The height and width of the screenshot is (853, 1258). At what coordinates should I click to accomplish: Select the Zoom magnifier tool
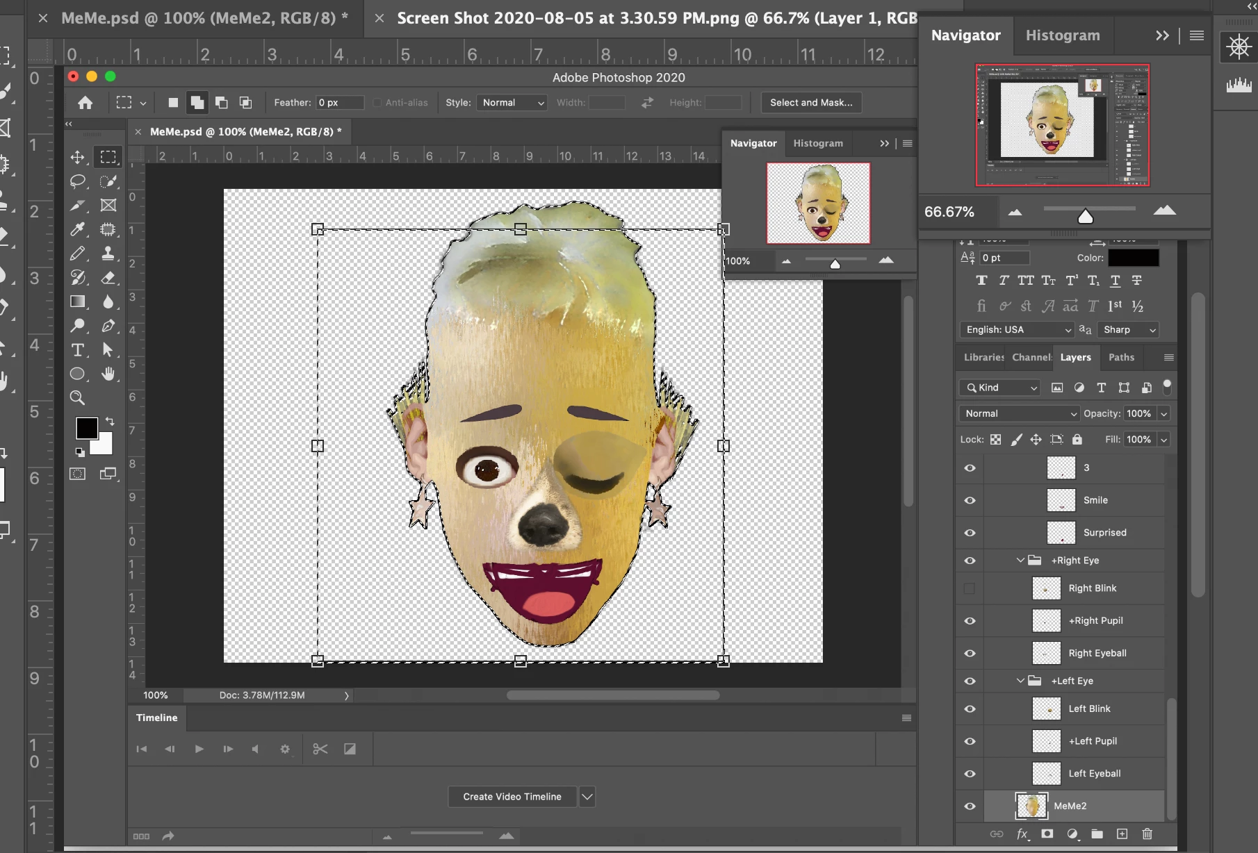[78, 398]
